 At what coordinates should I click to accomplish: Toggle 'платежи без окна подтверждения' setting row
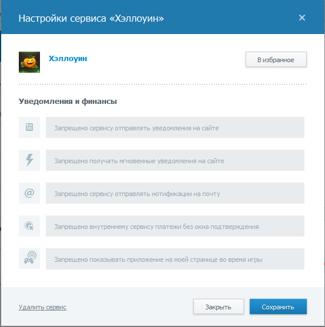tap(175, 226)
